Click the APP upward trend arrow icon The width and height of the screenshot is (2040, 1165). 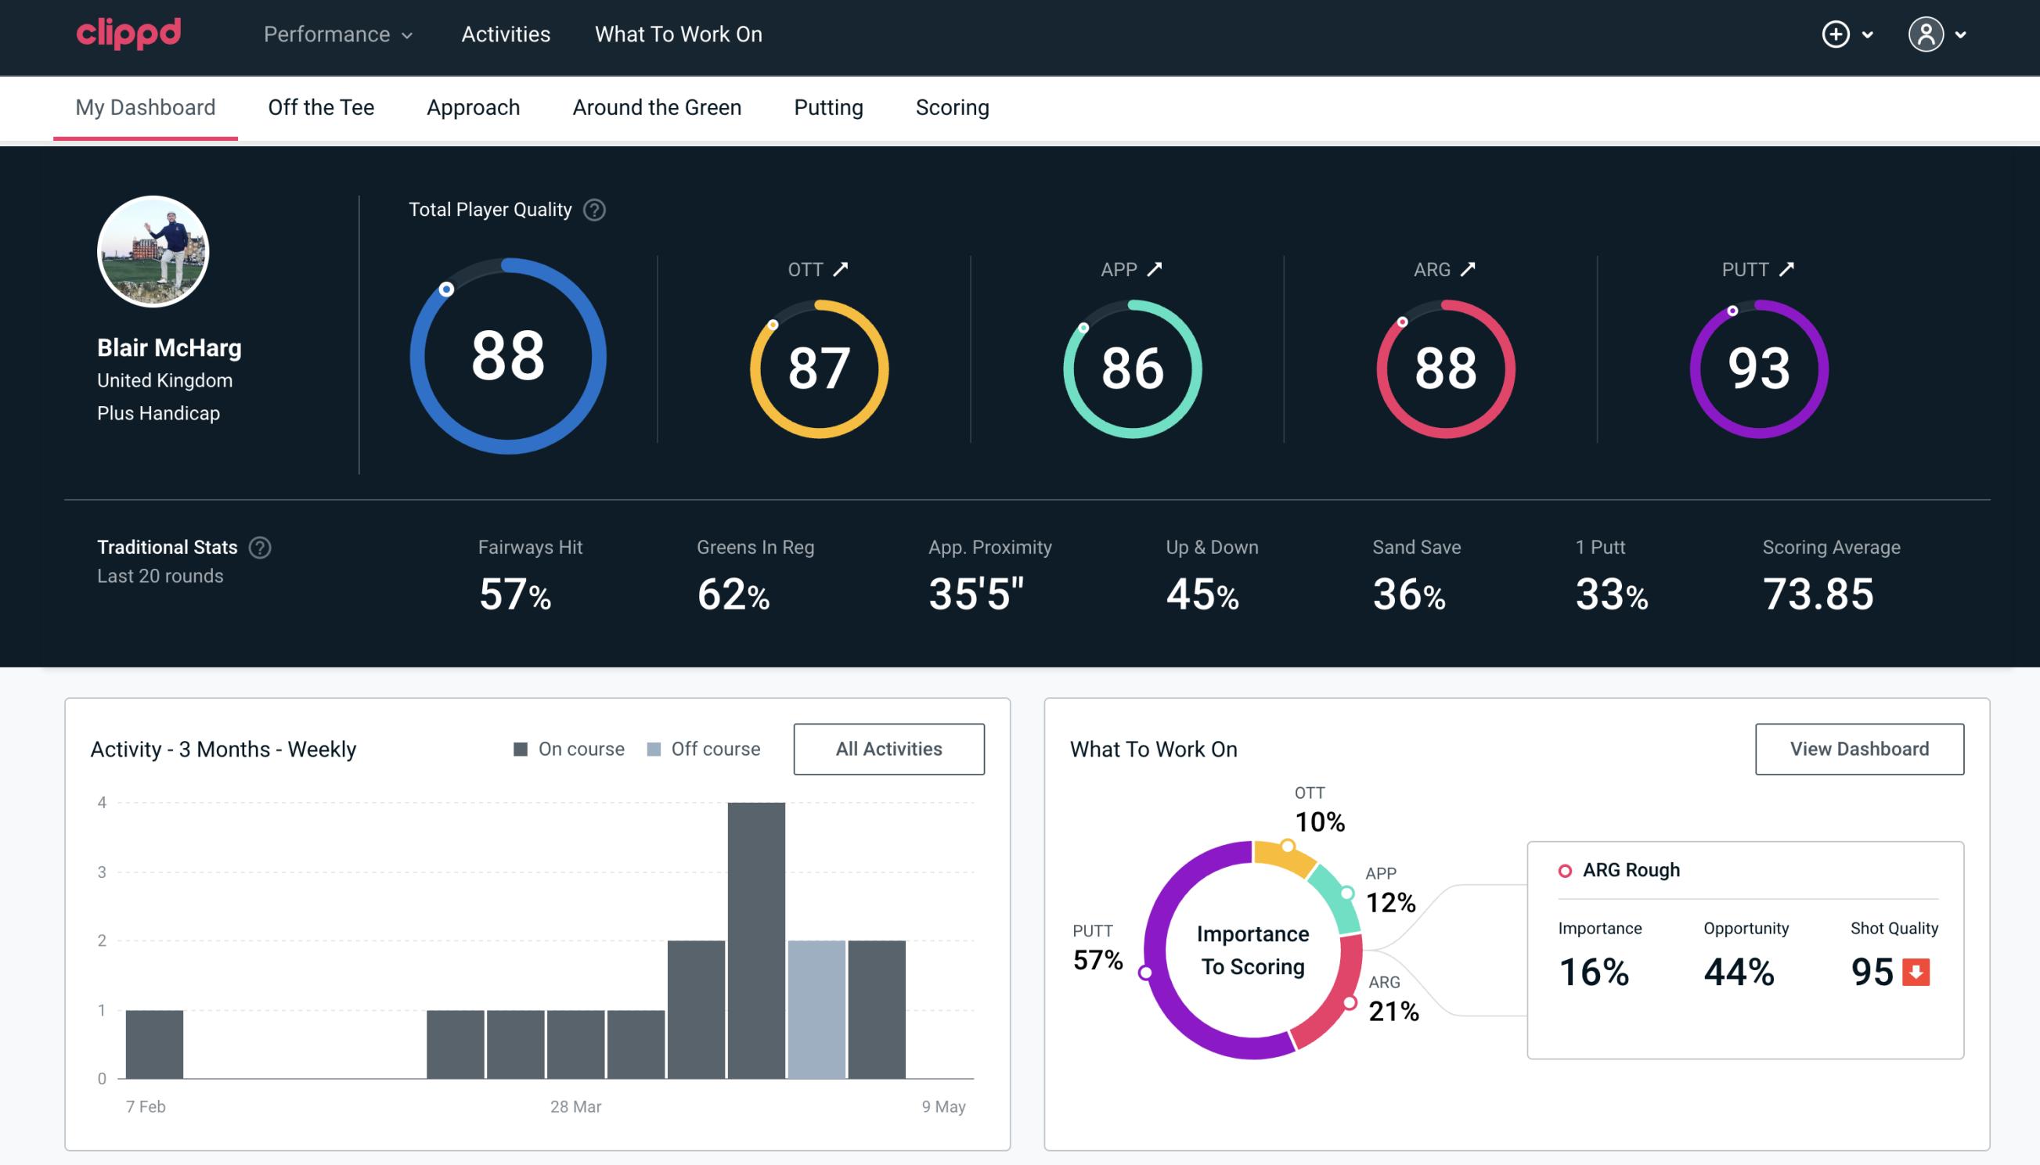pyautogui.click(x=1155, y=269)
